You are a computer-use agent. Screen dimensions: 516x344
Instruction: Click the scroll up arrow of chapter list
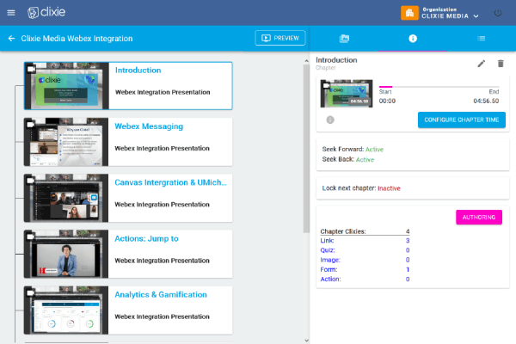tap(306, 61)
